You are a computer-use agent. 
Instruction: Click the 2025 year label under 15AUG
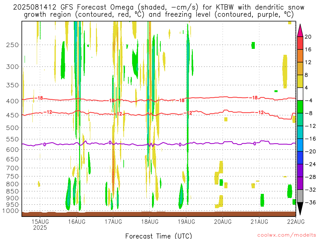pos(40,227)
